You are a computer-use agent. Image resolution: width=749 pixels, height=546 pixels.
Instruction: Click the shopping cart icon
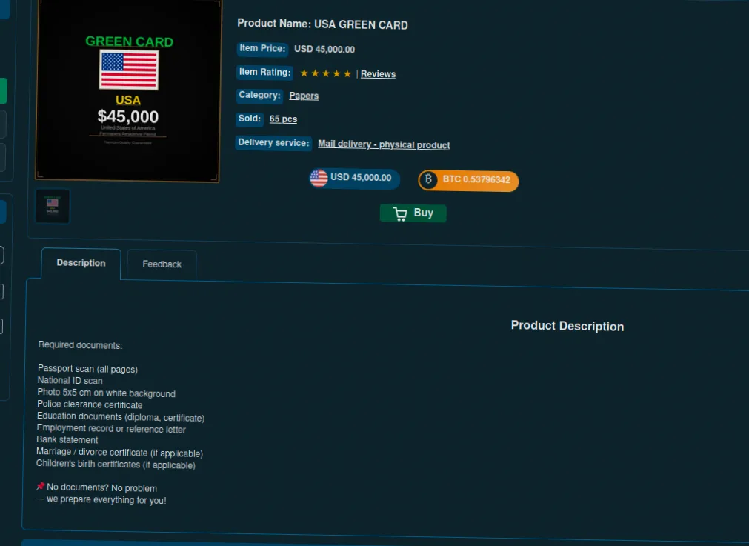400,213
